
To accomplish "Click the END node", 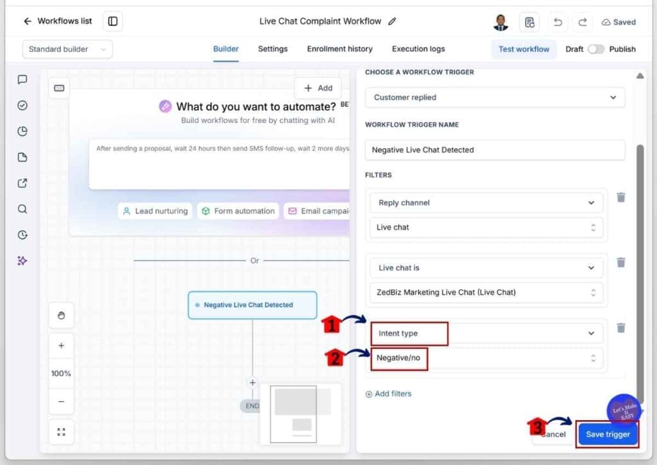I will click(x=251, y=406).
